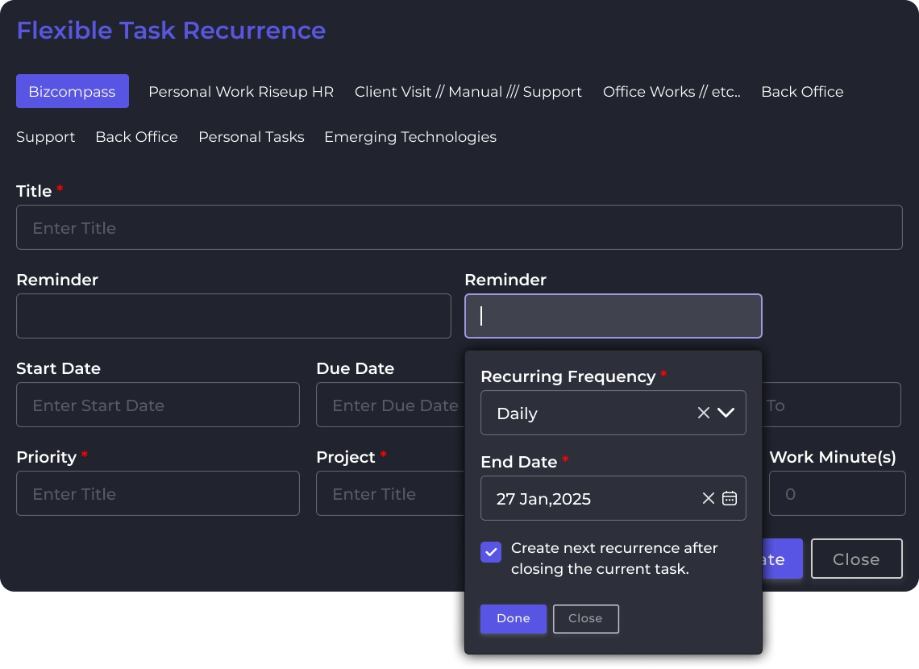Click the Work Minute(s) number field
The image size is (919, 669).
pos(836,493)
